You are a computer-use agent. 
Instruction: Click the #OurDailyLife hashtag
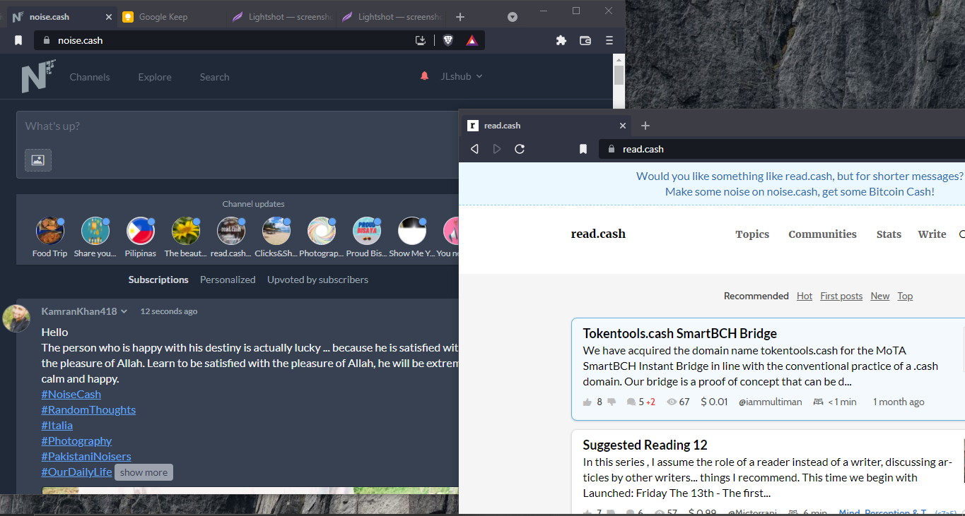pos(77,472)
